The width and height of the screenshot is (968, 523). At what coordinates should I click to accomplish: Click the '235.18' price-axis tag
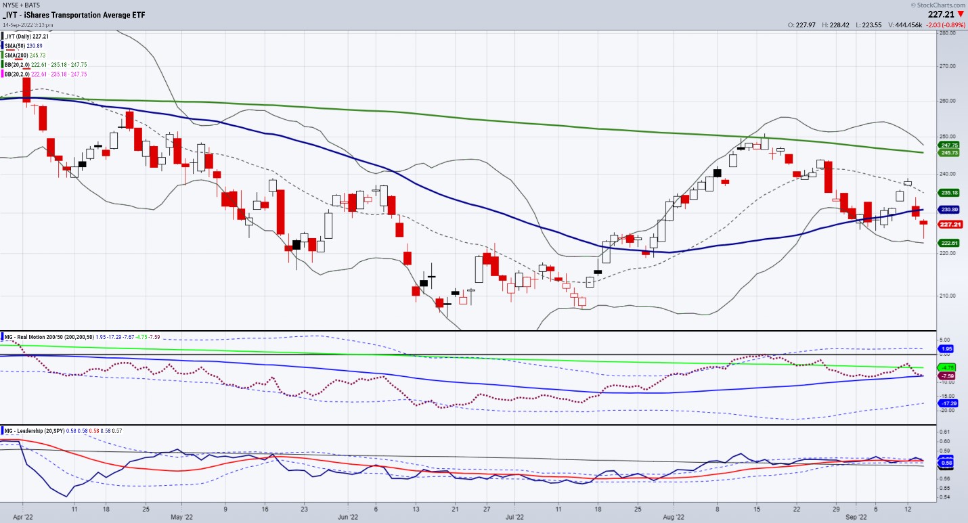click(948, 193)
